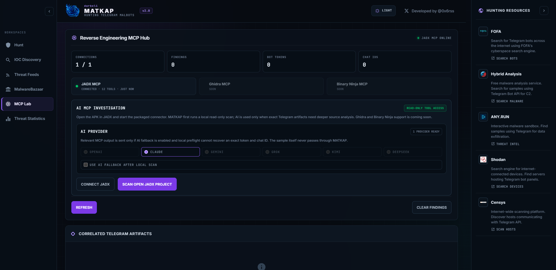Open the IOC Discovery workspace
Image resolution: width=556 pixels, height=270 pixels.
(27, 60)
